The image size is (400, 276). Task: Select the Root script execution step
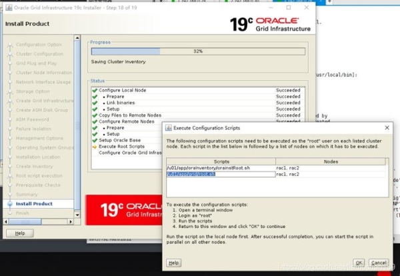click(39, 176)
